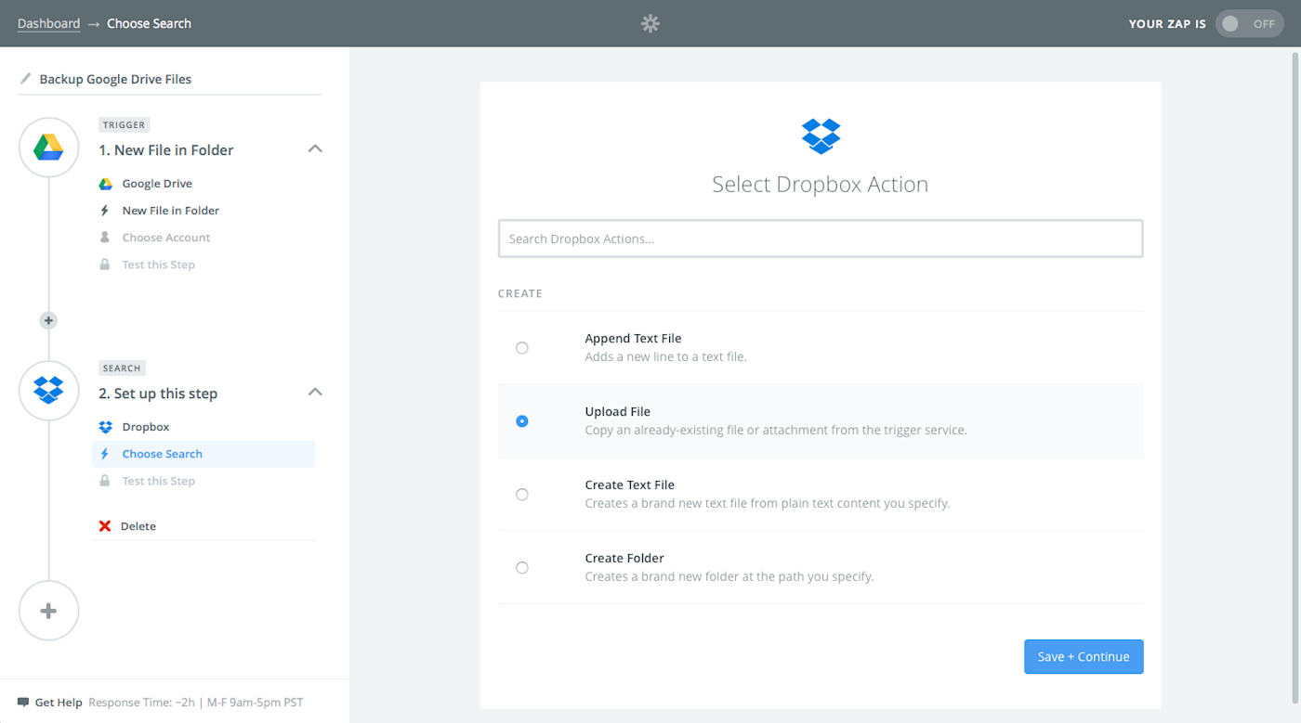
Task: Click Dropbox logo above Select Dropbox Action
Action: point(821,136)
